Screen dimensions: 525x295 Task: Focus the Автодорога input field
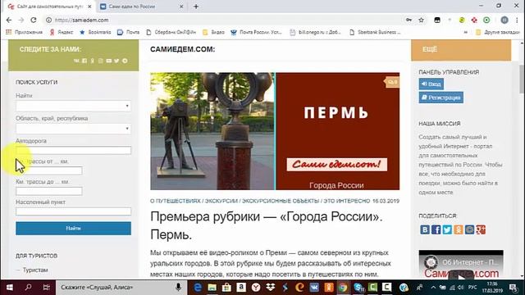[x=73, y=150]
